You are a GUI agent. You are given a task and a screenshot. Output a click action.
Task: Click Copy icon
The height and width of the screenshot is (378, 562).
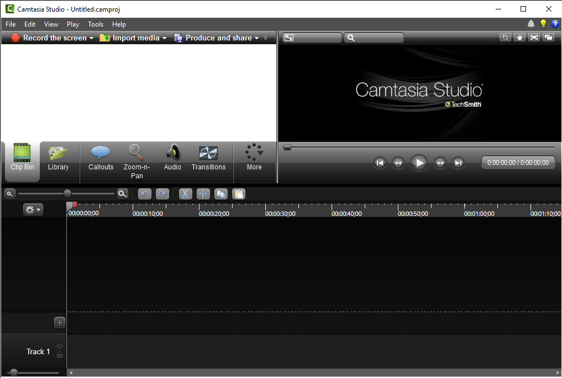point(221,194)
